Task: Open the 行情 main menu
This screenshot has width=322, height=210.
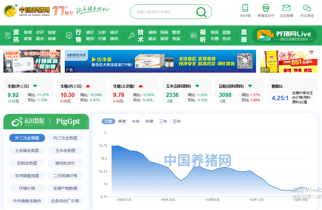Action: tap(78, 35)
